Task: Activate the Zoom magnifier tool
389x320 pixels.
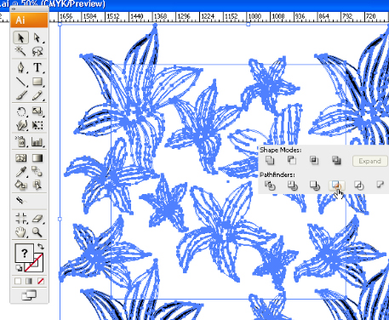Action: [x=37, y=232]
